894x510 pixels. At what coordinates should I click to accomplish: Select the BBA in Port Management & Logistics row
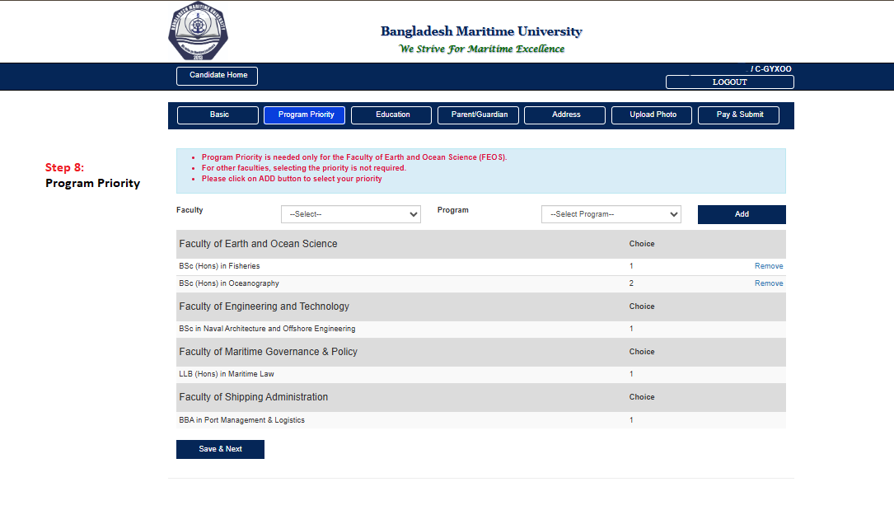(x=242, y=420)
